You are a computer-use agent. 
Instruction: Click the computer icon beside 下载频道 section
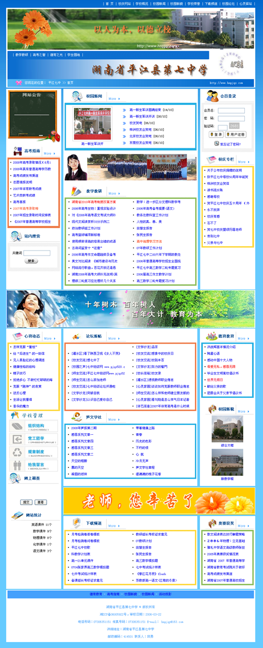(77, 523)
